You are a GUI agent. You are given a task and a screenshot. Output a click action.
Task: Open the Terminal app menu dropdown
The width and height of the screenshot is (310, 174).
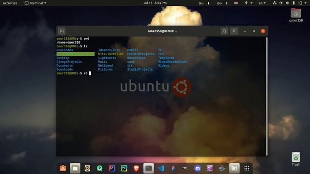[35, 3]
